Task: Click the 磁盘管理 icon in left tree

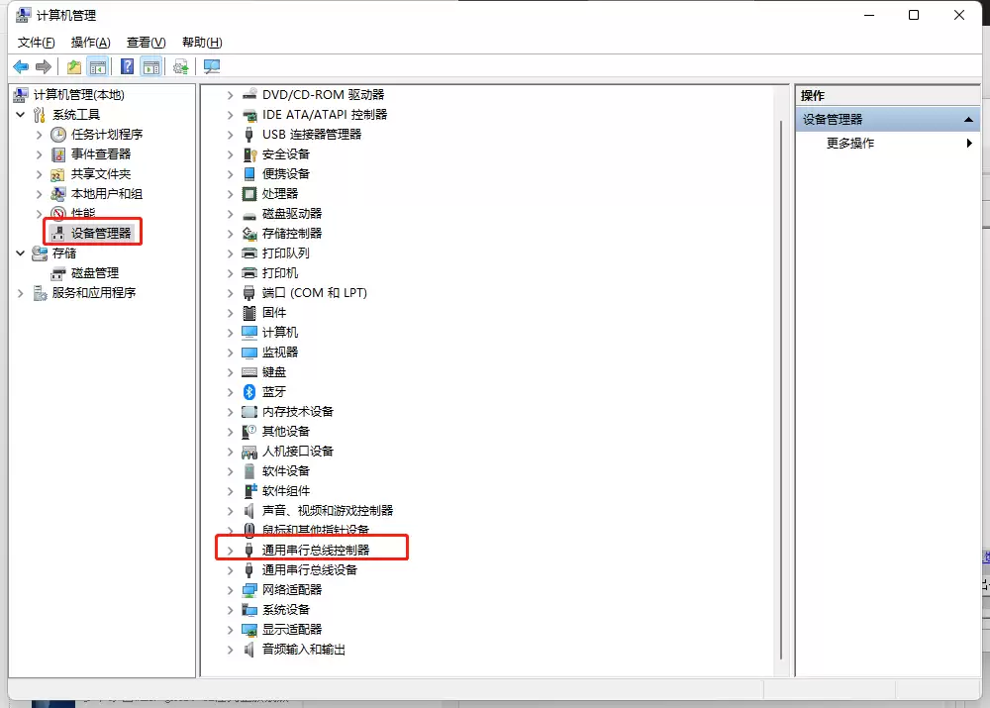Action: point(59,273)
